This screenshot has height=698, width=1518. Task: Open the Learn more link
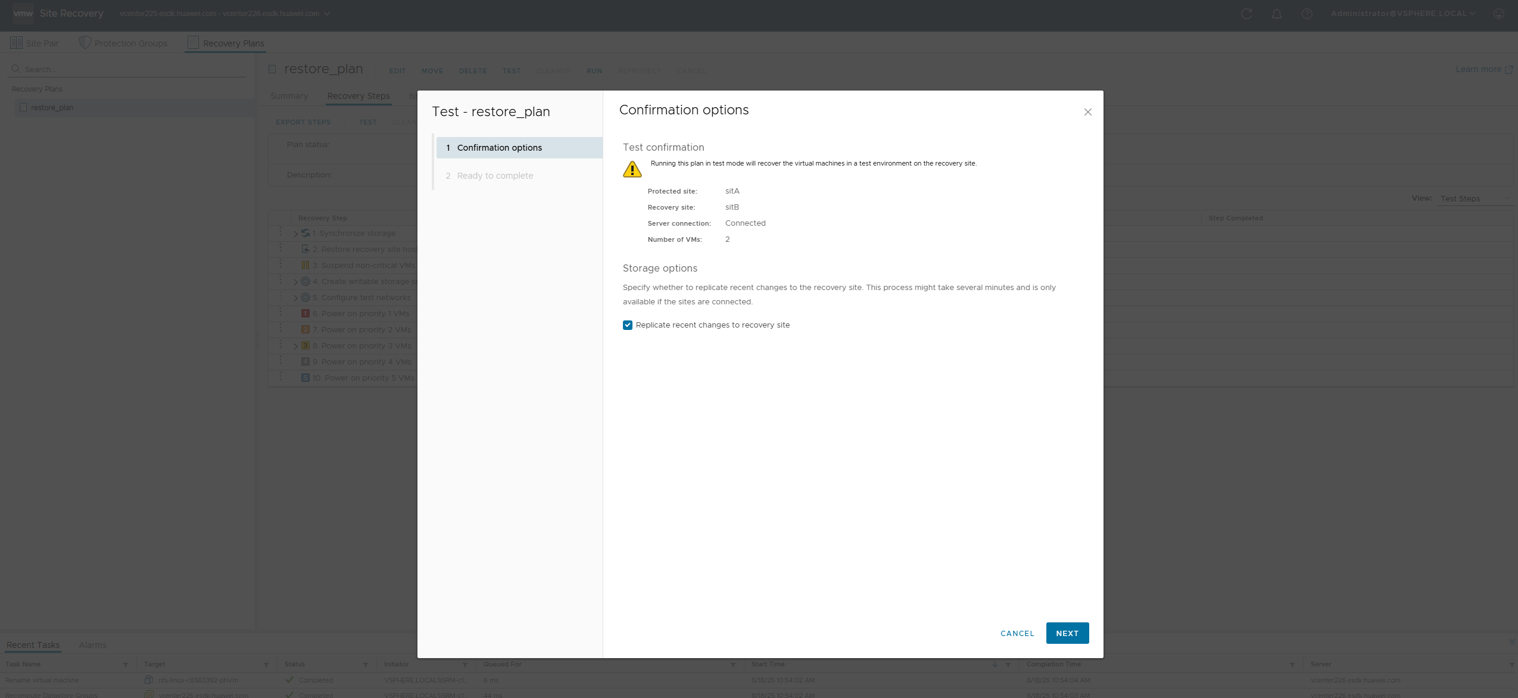tap(1484, 70)
